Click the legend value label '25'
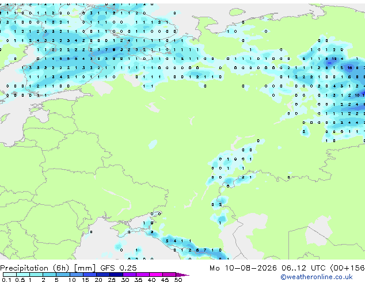 112,280
